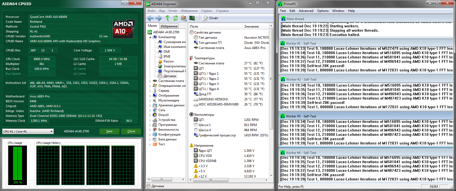Expand the Сервер tree node
Image resolution: width=456 pixels, height=191 pixels.
pos(150,91)
